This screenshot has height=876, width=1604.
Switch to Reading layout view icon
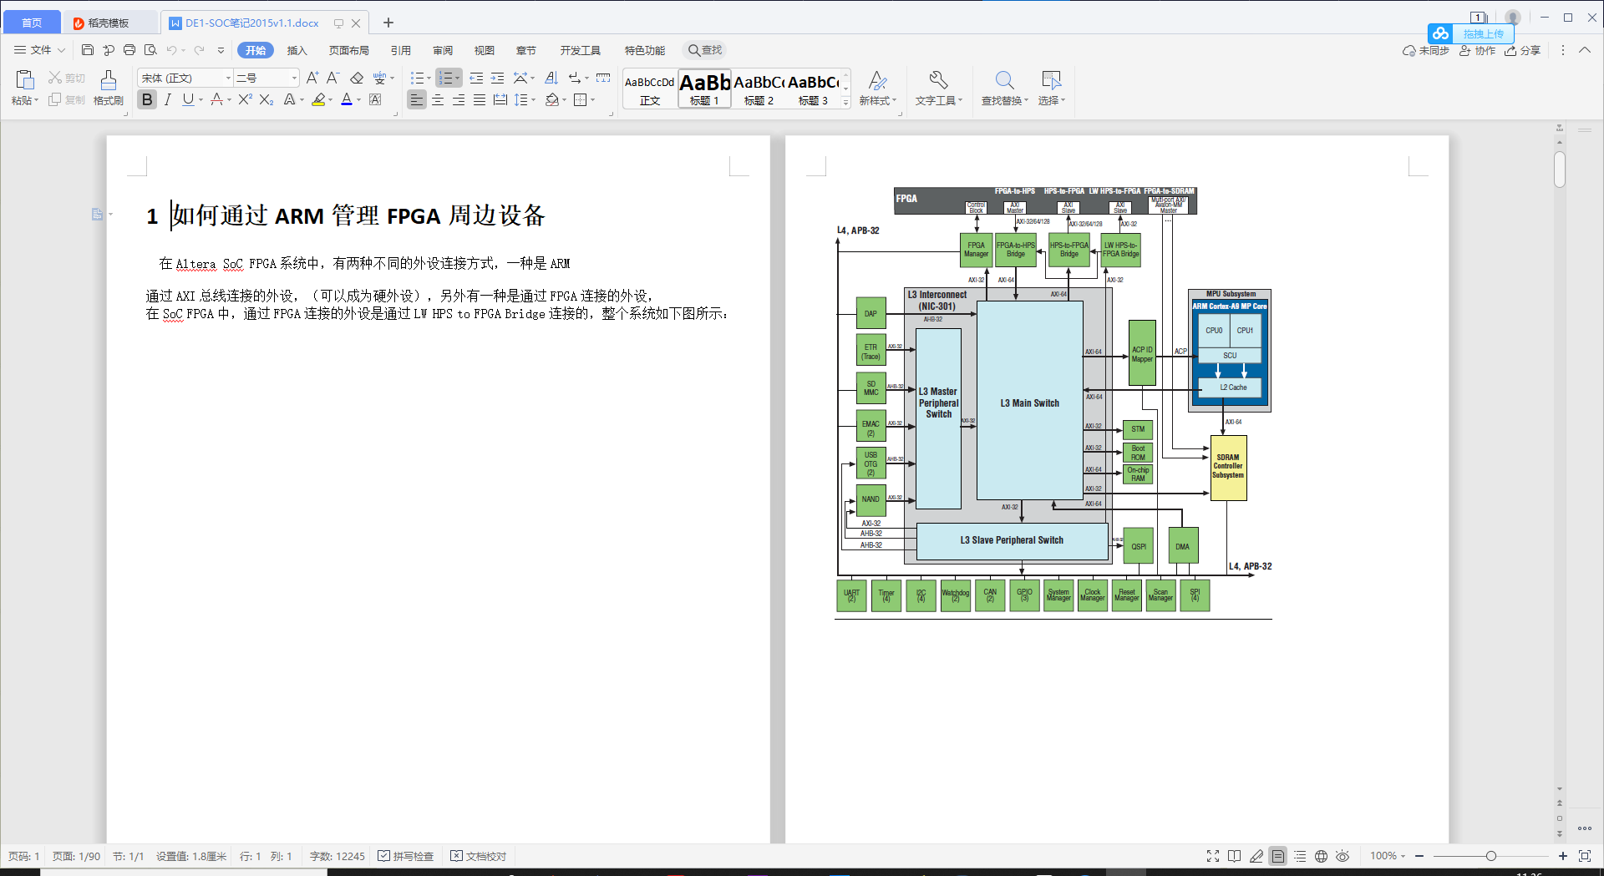(x=1235, y=856)
